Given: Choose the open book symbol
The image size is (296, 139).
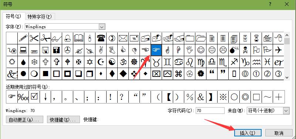Looking at the screenshot, I should point(78,38).
